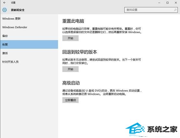Click the description text under 重置此电脑
This screenshot has height=138, width=180.
102,30
